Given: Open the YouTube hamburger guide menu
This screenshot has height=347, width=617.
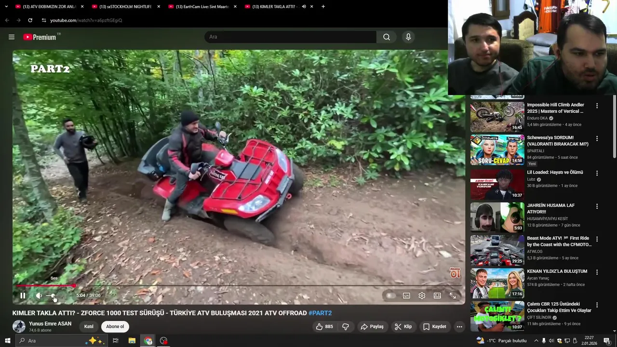Looking at the screenshot, I should 12,37.
